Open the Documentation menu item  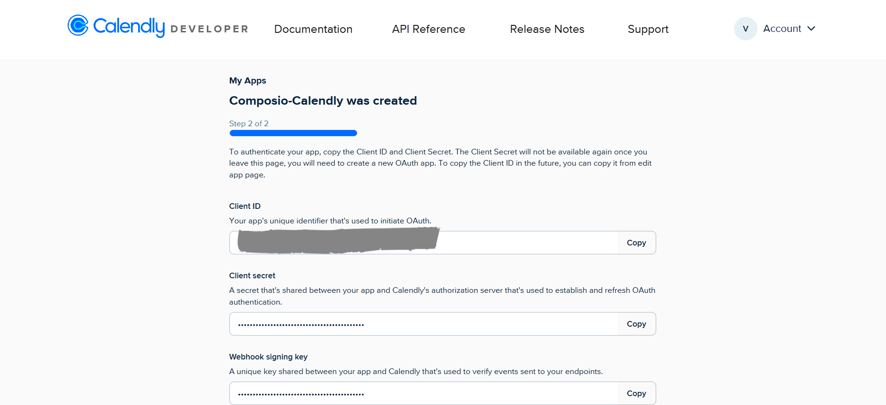pyautogui.click(x=313, y=29)
